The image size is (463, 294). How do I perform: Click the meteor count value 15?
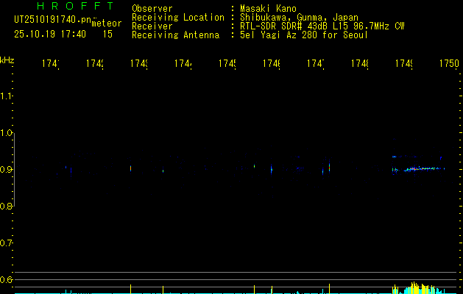107,35
